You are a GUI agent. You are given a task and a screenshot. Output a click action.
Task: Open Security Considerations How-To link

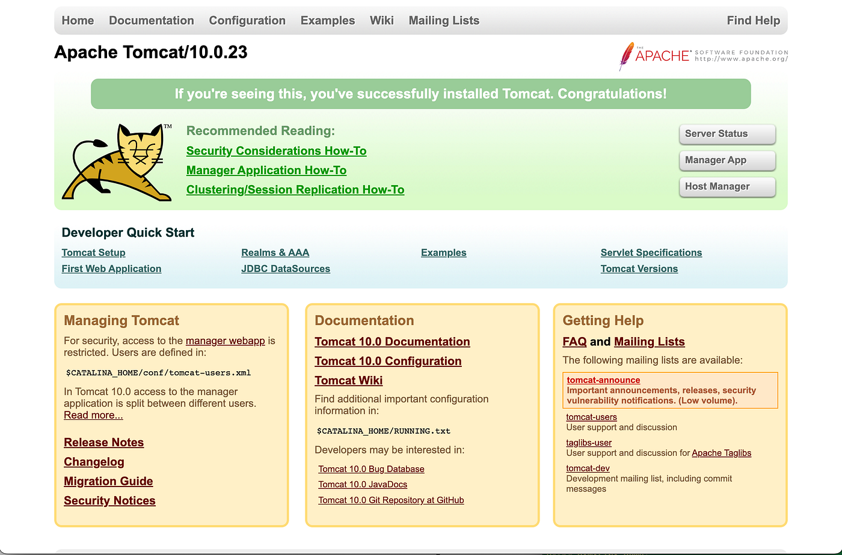pyautogui.click(x=276, y=151)
